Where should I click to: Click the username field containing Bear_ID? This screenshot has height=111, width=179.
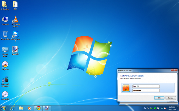tap(146, 86)
